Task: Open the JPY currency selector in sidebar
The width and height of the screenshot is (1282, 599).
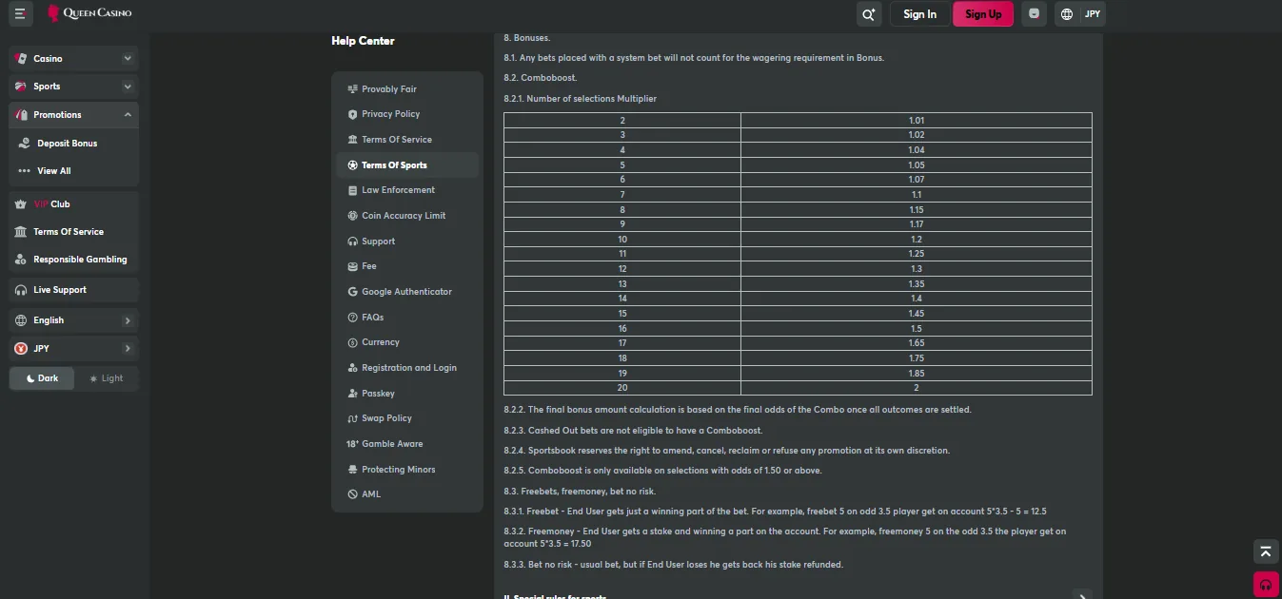Action: 73,349
